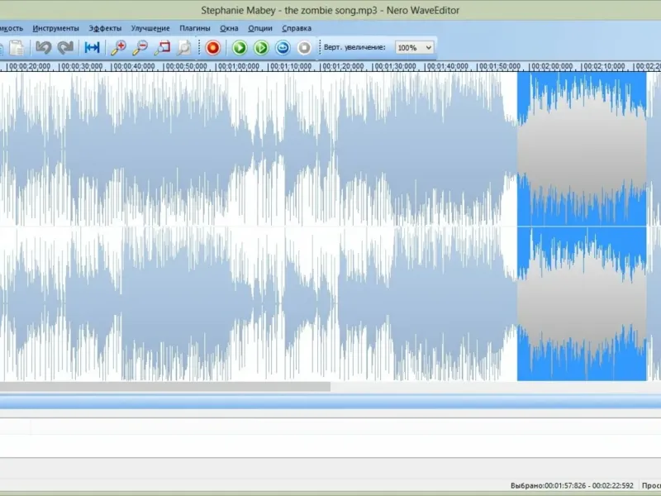Image resolution: width=661 pixels, height=496 pixels.
Task: Open the Эффекты menu
Action: coord(105,28)
